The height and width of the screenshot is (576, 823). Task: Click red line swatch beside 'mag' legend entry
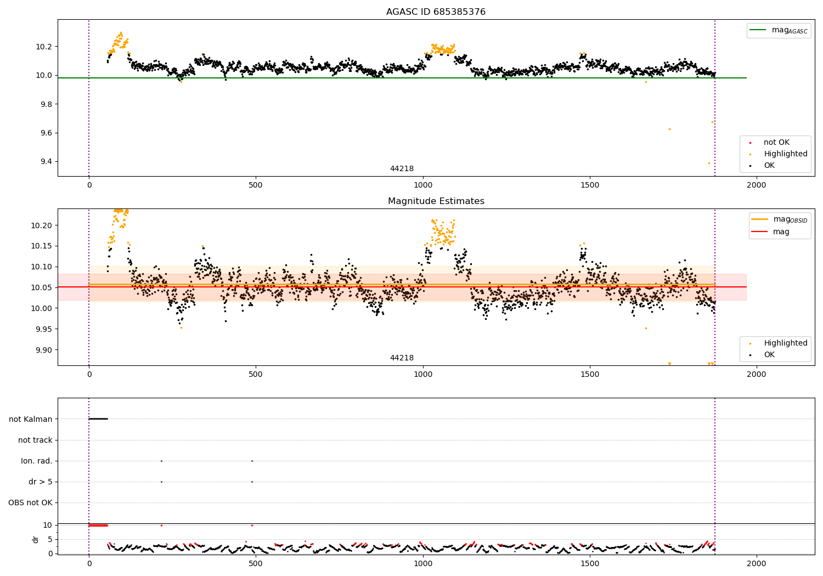759,231
